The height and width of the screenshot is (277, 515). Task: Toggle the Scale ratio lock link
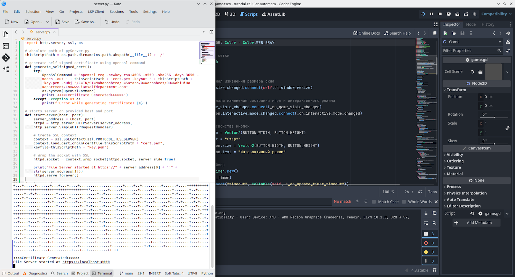coord(507,128)
